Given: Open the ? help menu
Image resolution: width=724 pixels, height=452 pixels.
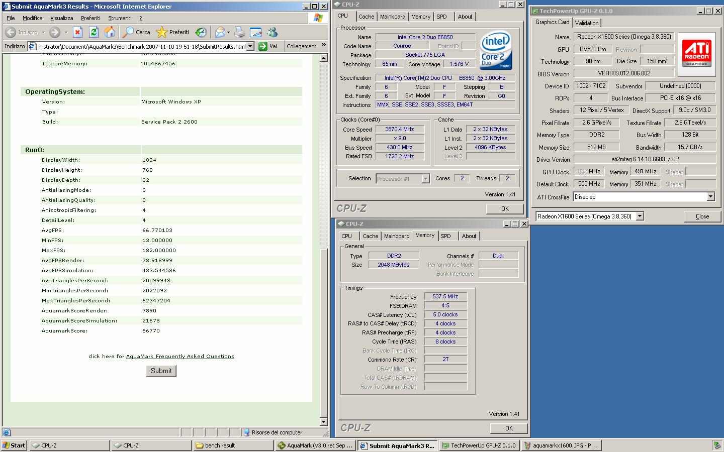Looking at the screenshot, I should coord(141,18).
